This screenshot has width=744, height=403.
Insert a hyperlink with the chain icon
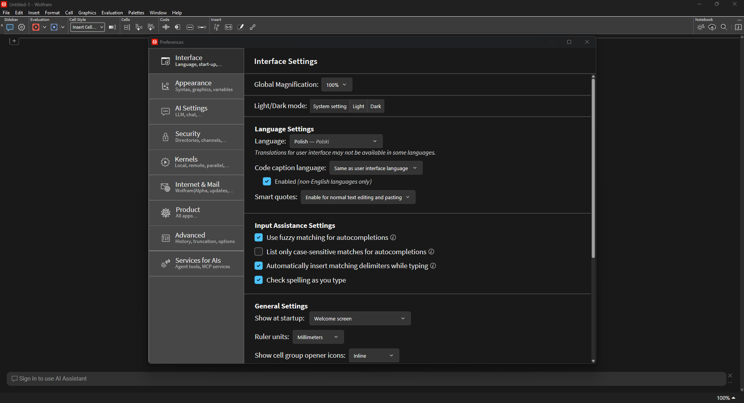(x=253, y=27)
